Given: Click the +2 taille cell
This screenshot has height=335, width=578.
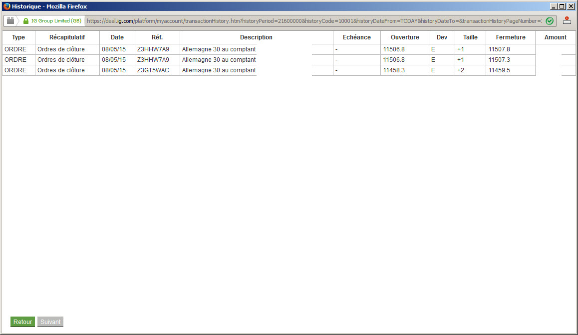Looking at the screenshot, I should click(470, 70).
